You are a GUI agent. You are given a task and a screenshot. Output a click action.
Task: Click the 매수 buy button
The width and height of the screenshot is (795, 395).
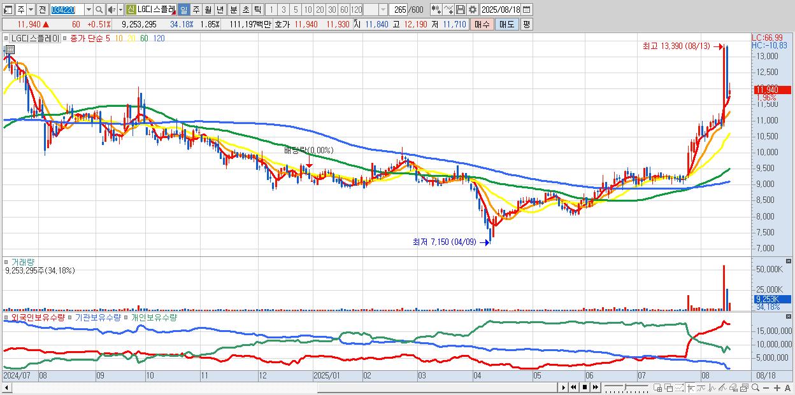[482, 24]
